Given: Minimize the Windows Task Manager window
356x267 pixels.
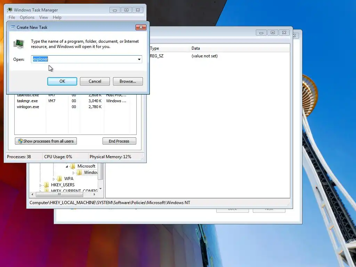Looking at the screenshot, I should pos(115,10).
